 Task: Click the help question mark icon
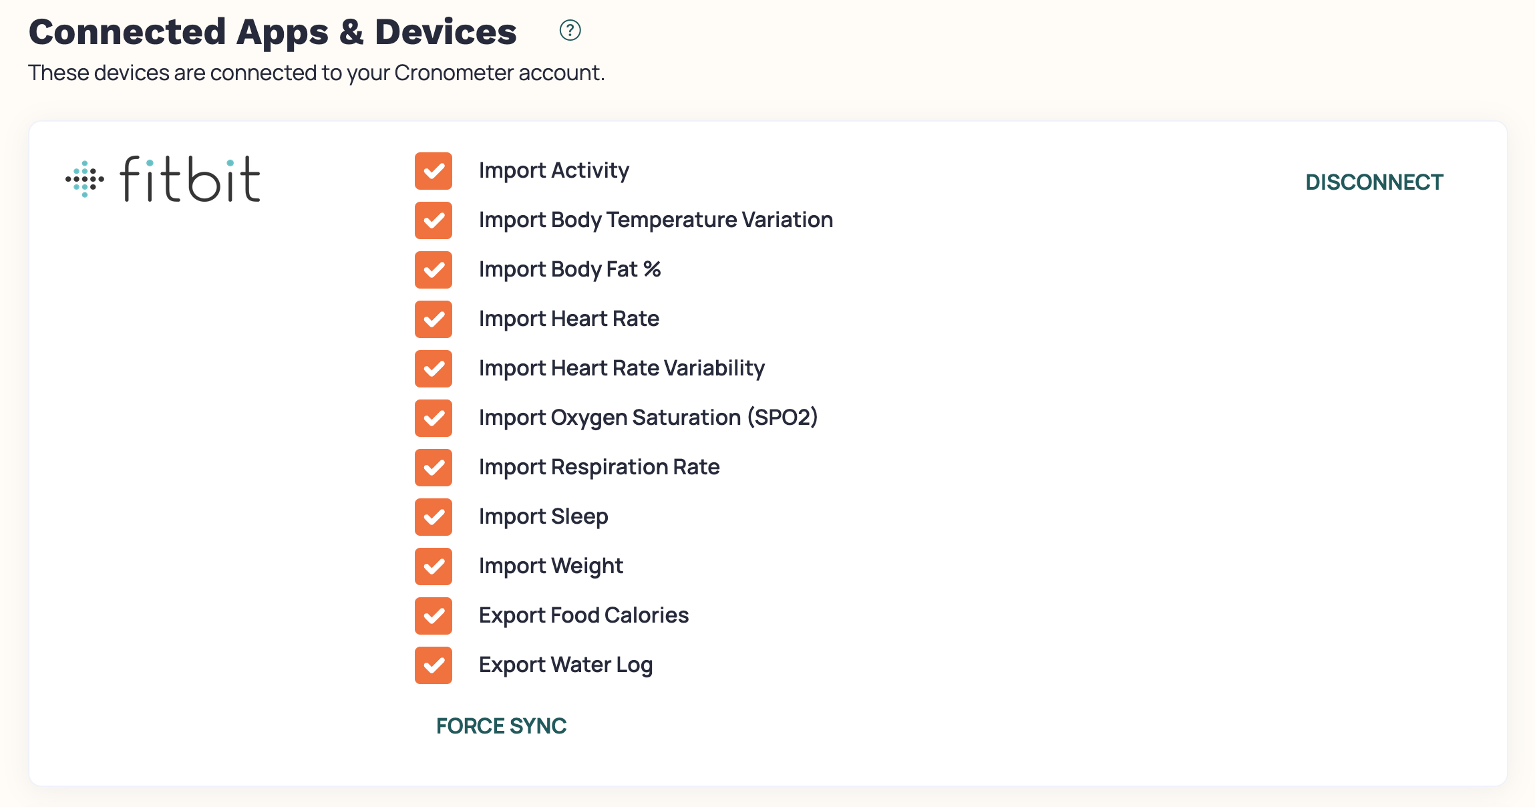coord(570,30)
